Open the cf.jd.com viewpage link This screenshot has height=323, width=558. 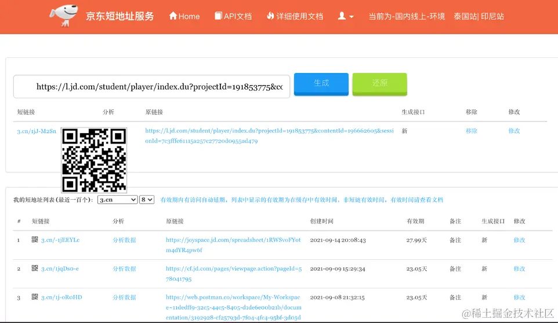pyautogui.click(x=233, y=274)
